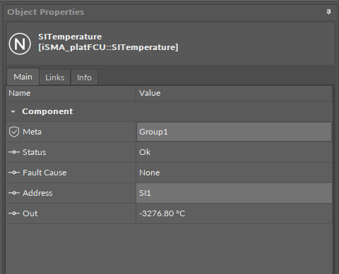This screenshot has height=274, width=339.
Task: Switch to the Links tab
Action: click(x=54, y=77)
